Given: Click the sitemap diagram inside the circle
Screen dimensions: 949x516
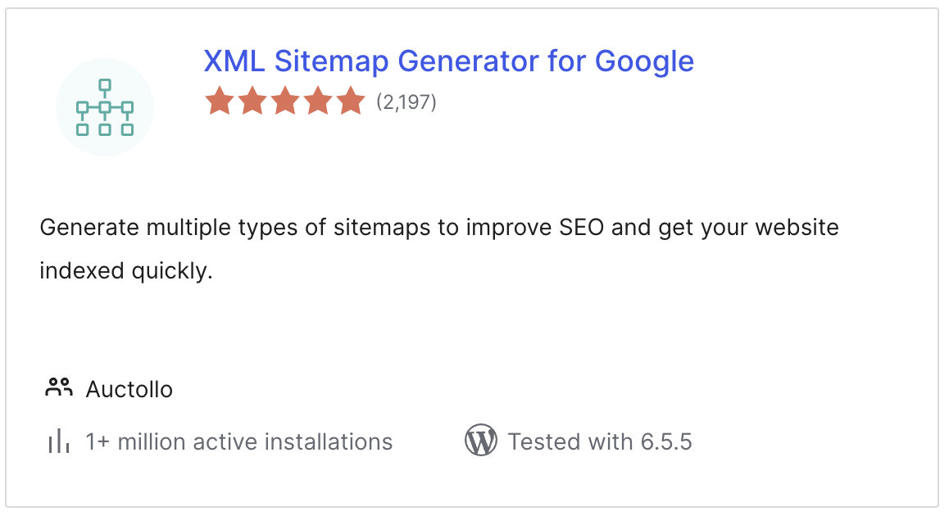Looking at the screenshot, I should click(x=104, y=106).
